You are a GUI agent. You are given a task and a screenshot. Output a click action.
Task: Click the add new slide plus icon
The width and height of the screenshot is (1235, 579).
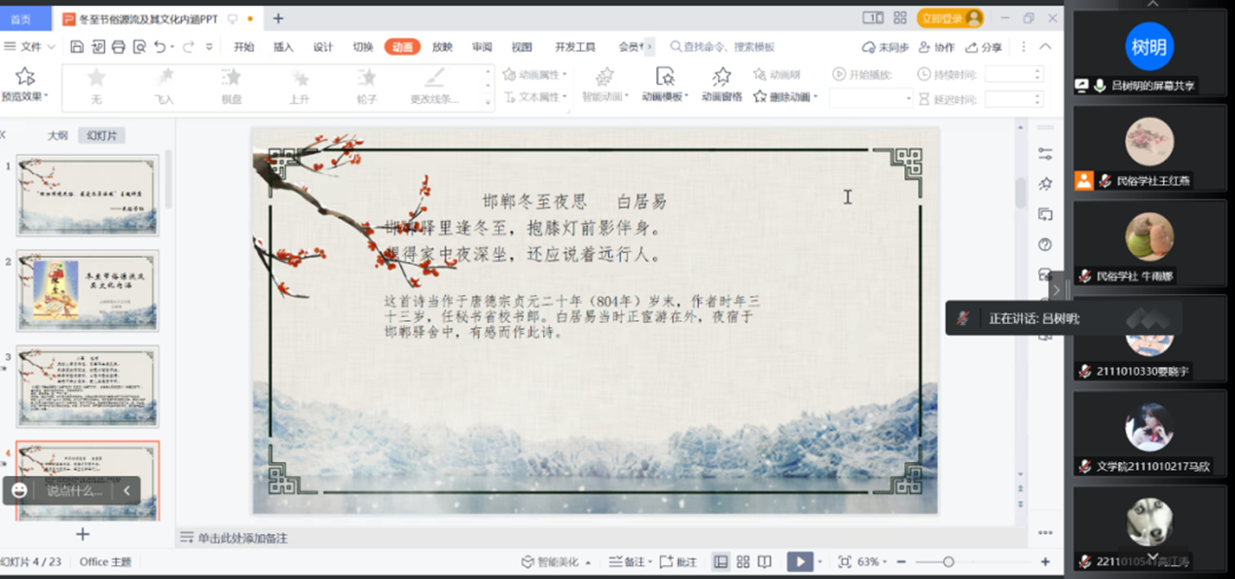click(83, 534)
